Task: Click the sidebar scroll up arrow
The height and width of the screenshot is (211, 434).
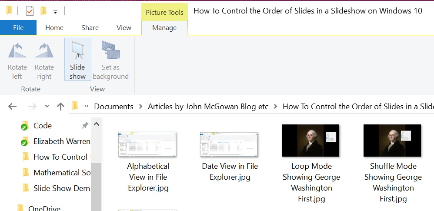Action: [x=96, y=124]
